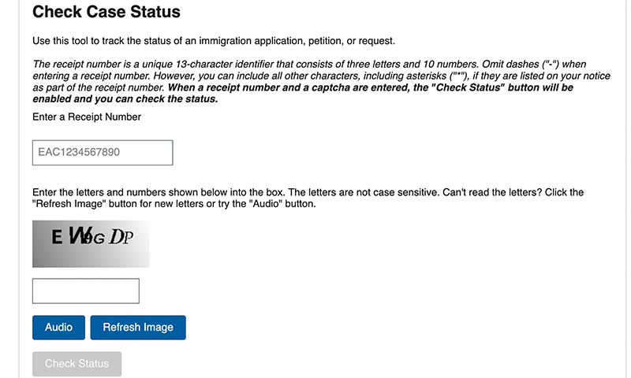Click the "Enter a Receipt Number" label

click(x=87, y=117)
